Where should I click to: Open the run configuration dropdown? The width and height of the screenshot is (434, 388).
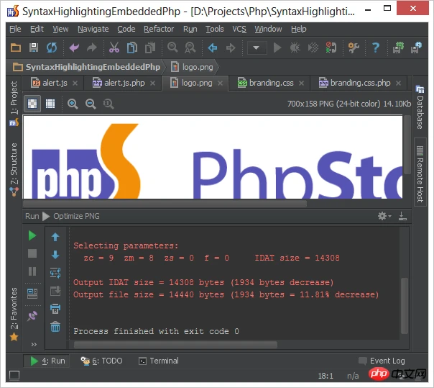pyautogui.click(x=257, y=48)
